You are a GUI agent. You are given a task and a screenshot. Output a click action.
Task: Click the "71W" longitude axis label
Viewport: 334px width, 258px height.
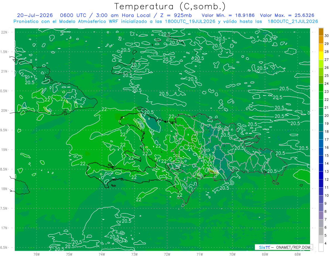[200, 254]
